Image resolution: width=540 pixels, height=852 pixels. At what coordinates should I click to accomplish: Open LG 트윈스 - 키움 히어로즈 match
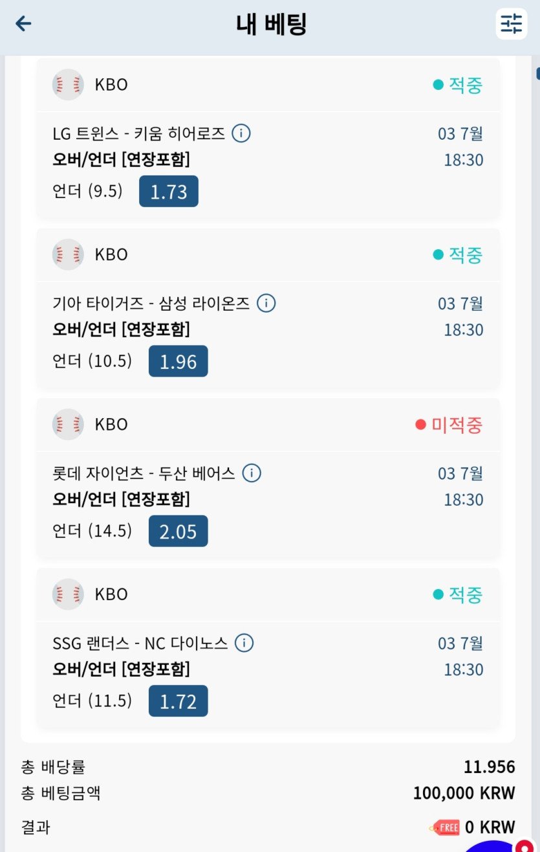click(x=138, y=134)
